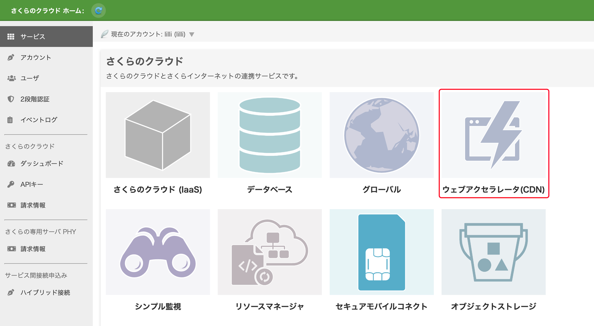Open the データベース cylinder tile
This screenshot has width=594, height=326.
(270, 135)
